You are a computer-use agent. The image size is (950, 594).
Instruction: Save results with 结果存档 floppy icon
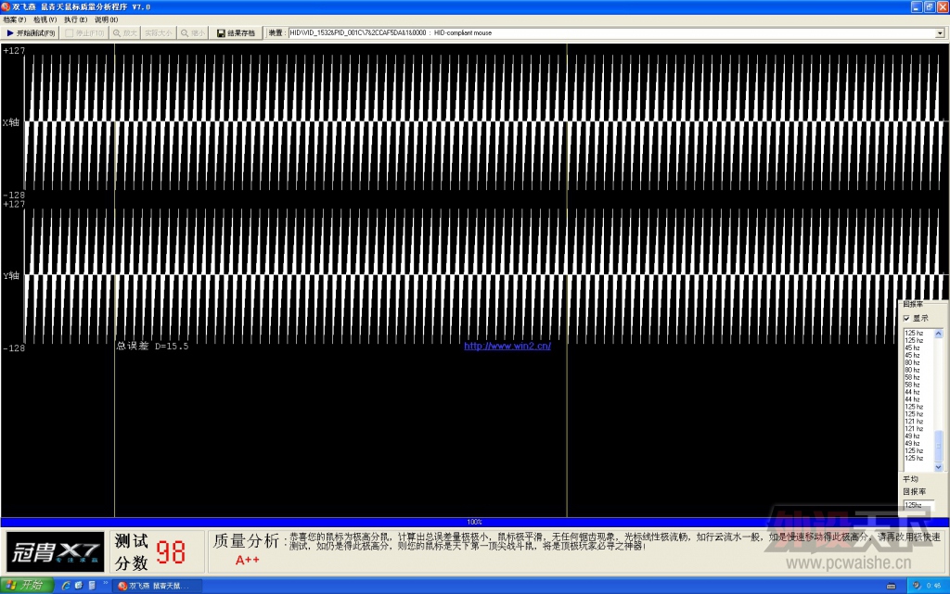tap(236, 33)
